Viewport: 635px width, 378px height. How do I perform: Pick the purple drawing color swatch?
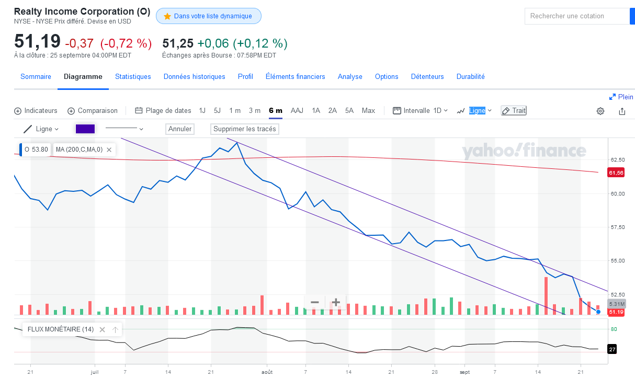coord(85,129)
